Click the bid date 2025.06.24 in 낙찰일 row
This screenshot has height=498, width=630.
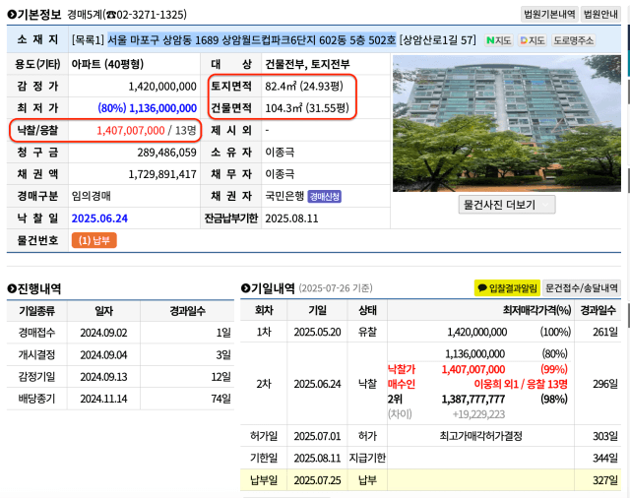click(99, 218)
